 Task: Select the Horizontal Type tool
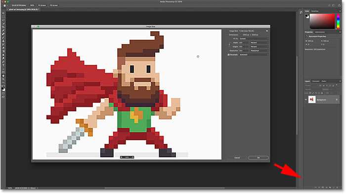[x=3, y=65]
